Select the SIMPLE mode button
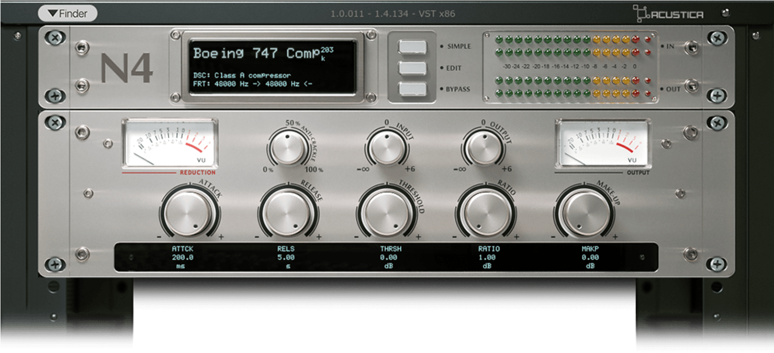 [x=413, y=47]
